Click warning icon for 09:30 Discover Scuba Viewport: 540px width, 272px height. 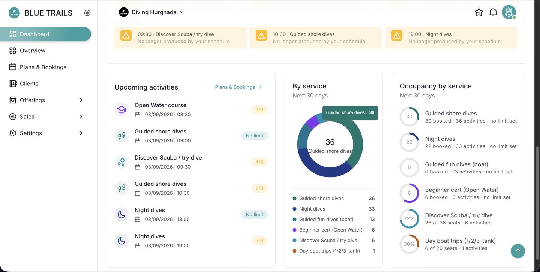(126, 36)
